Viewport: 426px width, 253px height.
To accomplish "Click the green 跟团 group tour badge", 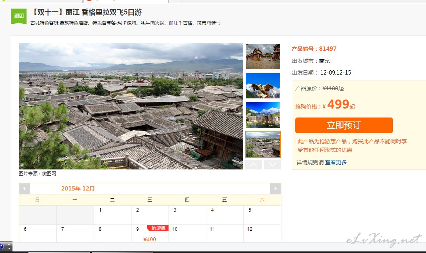I will 19,16.
